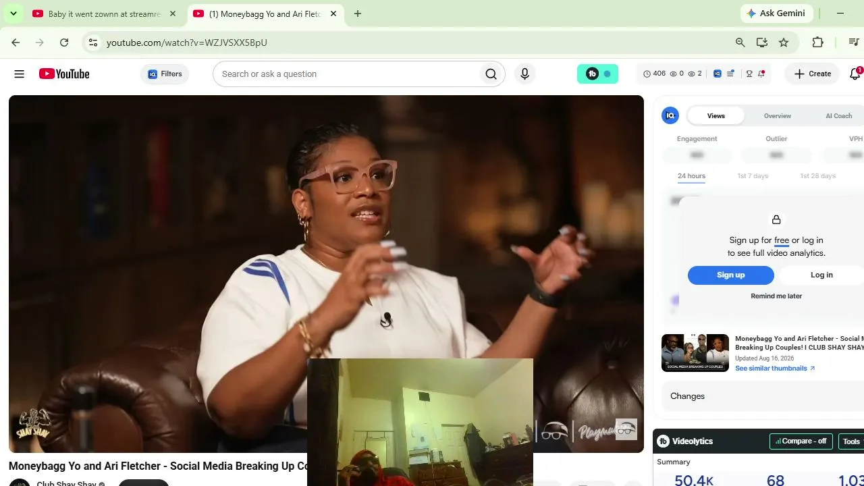Click the video title text
The image size is (864, 486).
click(158, 466)
